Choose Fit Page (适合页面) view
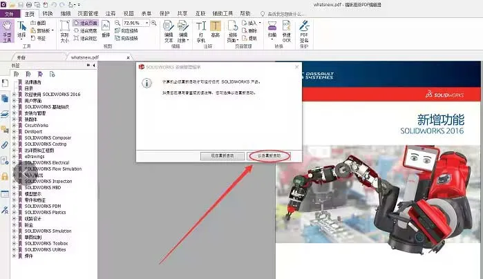The width and height of the screenshot is (483, 279). click(86, 23)
